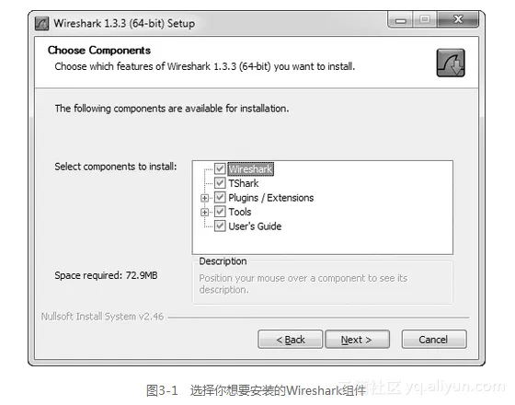Select the TShark tree item label

coord(244,183)
